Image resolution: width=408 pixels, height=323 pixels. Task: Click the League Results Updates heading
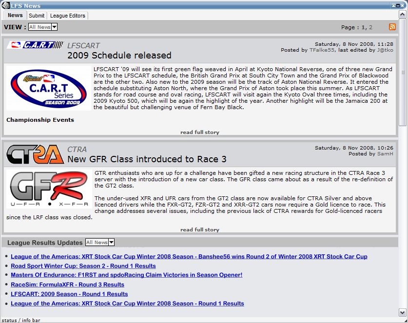pos(45,243)
